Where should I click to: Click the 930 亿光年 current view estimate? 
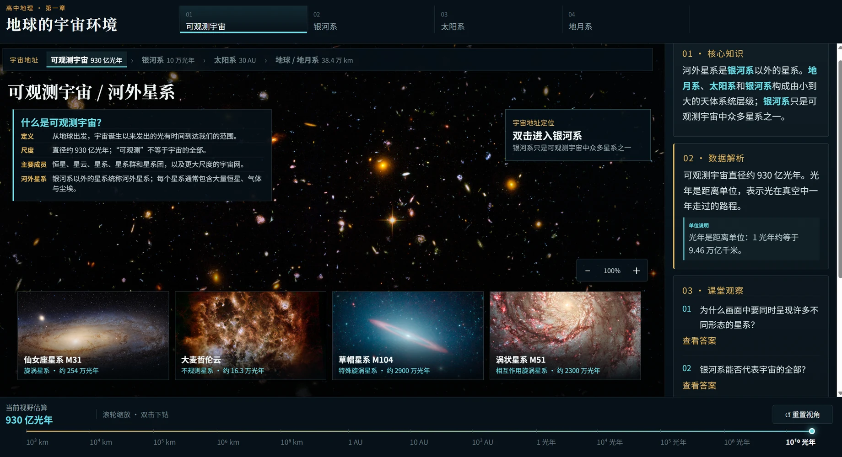click(29, 420)
